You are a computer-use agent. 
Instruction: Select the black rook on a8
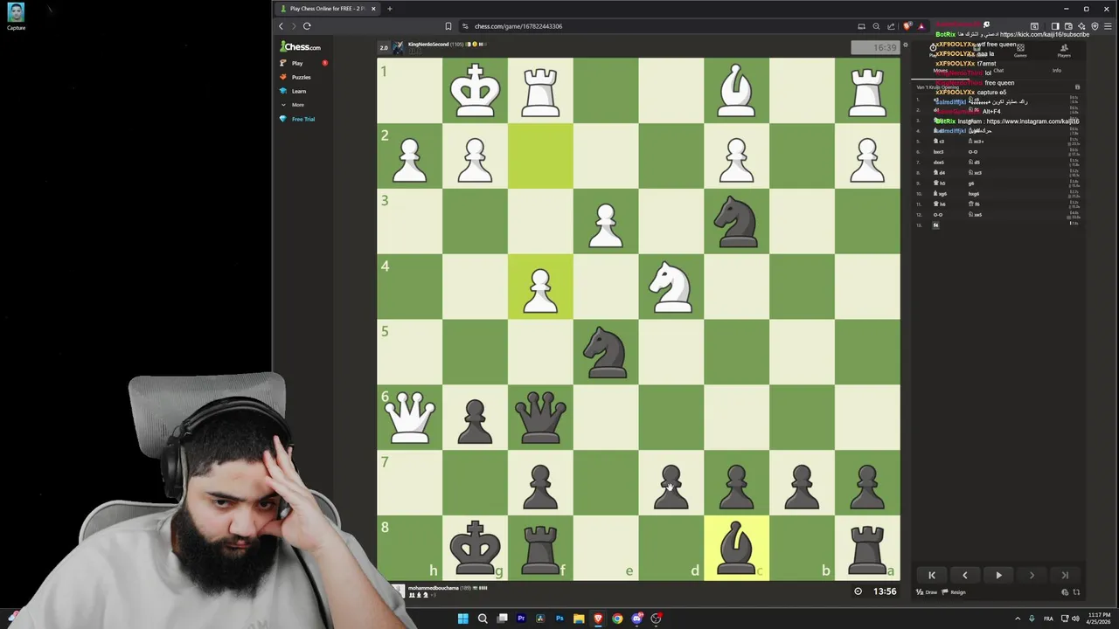pyautogui.click(x=867, y=548)
